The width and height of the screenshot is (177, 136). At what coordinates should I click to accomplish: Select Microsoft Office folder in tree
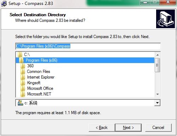coord(40,88)
